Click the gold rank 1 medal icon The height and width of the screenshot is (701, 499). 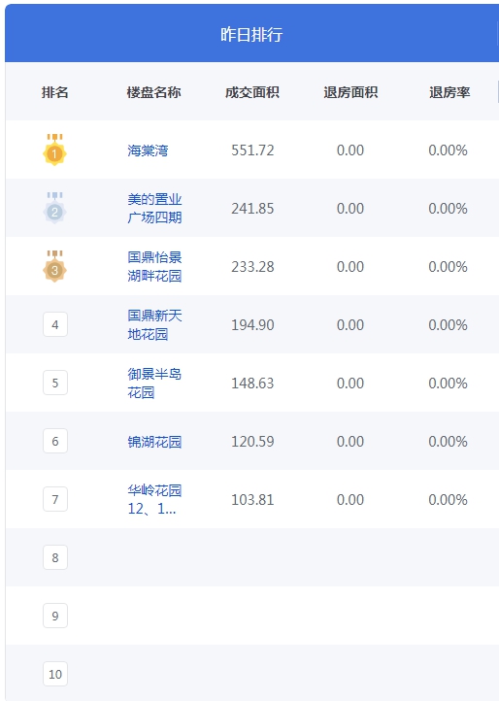click(54, 150)
